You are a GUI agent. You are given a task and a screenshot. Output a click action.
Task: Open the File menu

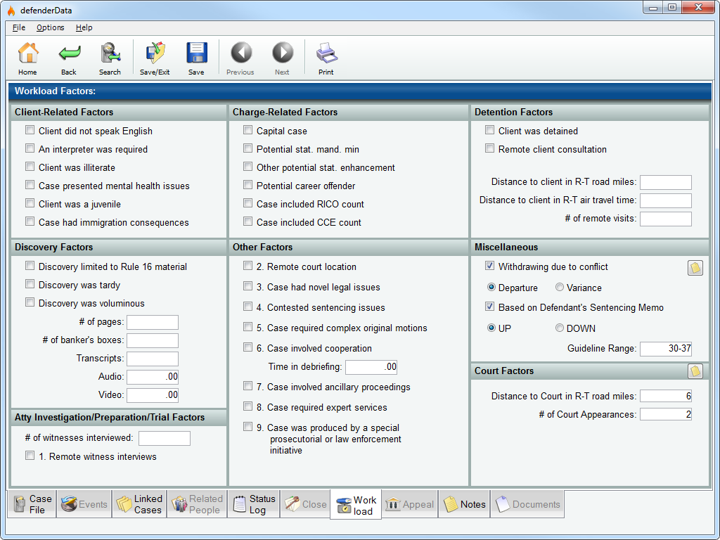(x=19, y=27)
